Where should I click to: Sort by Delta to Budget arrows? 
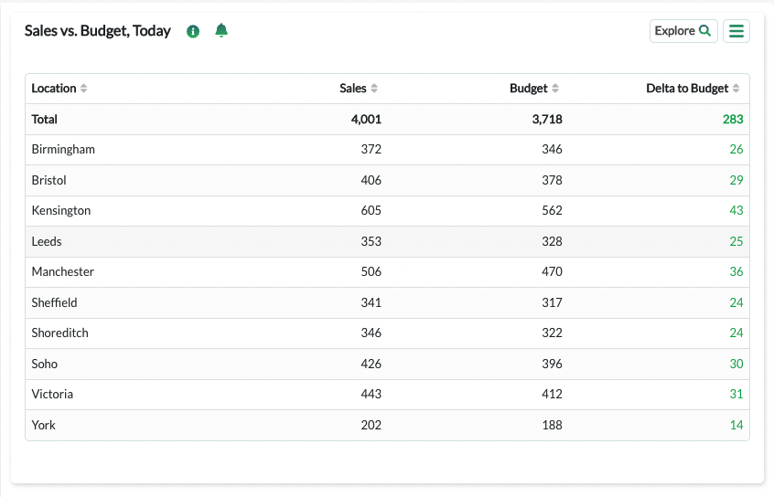point(736,89)
